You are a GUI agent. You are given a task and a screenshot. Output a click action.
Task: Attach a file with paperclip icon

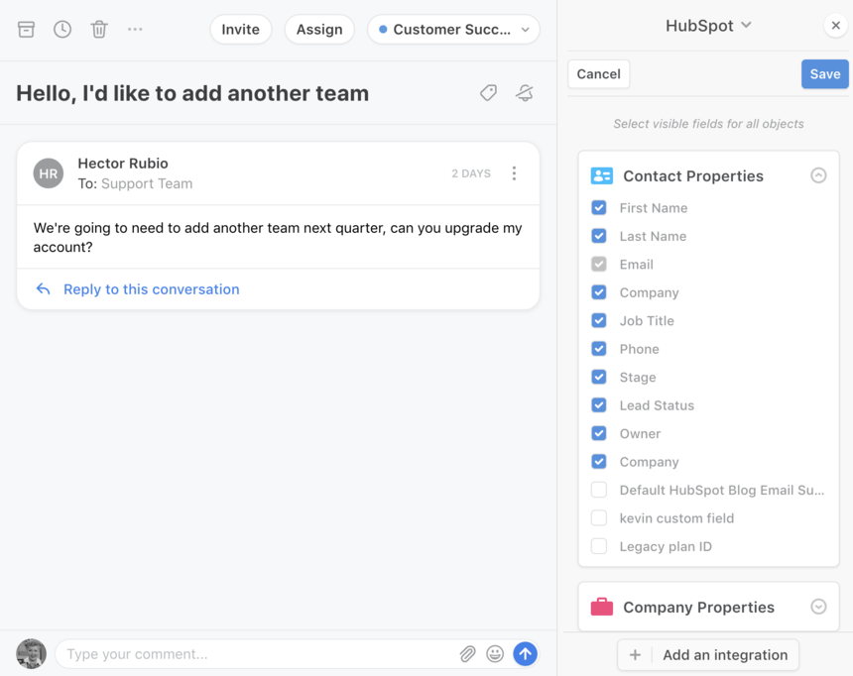click(x=467, y=654)
